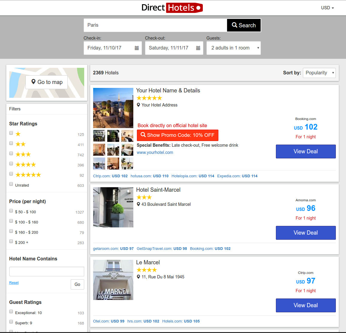Click the Go button under Hotel Name Contains
The height and width of the screenshot is (333, 346).
click(x=77, y=284)
